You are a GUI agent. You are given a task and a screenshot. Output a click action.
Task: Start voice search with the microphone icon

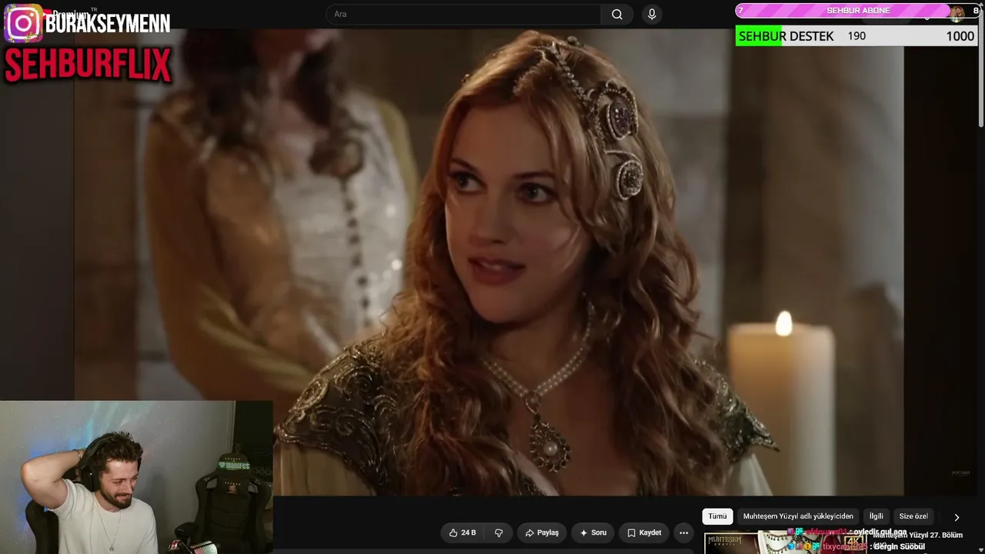coord(652,15)
